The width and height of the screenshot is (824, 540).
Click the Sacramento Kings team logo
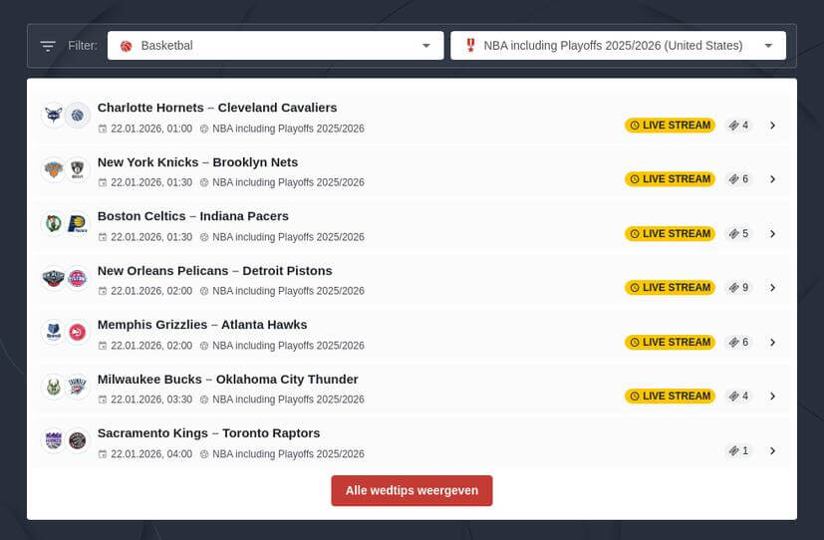(54, 440)
